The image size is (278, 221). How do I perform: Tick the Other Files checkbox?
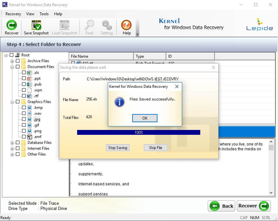click(17, 154)
